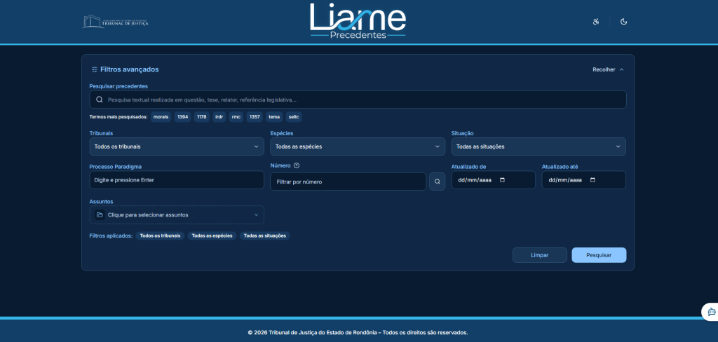
Task: Click the 'Todas as situações' applied filter tag
Action: click(264, 235)
